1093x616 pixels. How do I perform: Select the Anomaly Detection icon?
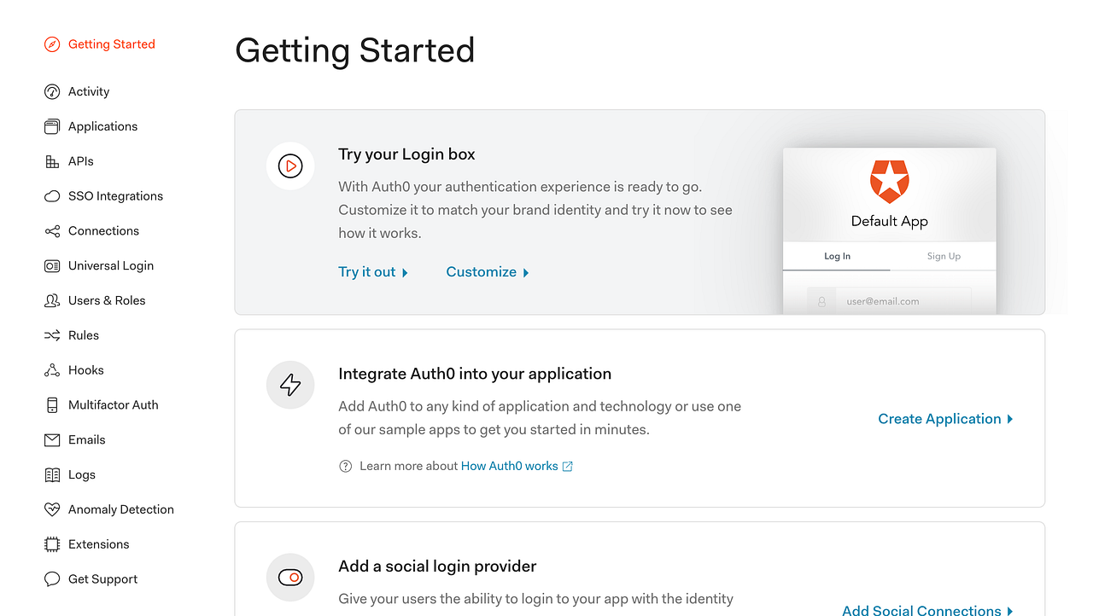pyautogui.click(x=52, y=508)
